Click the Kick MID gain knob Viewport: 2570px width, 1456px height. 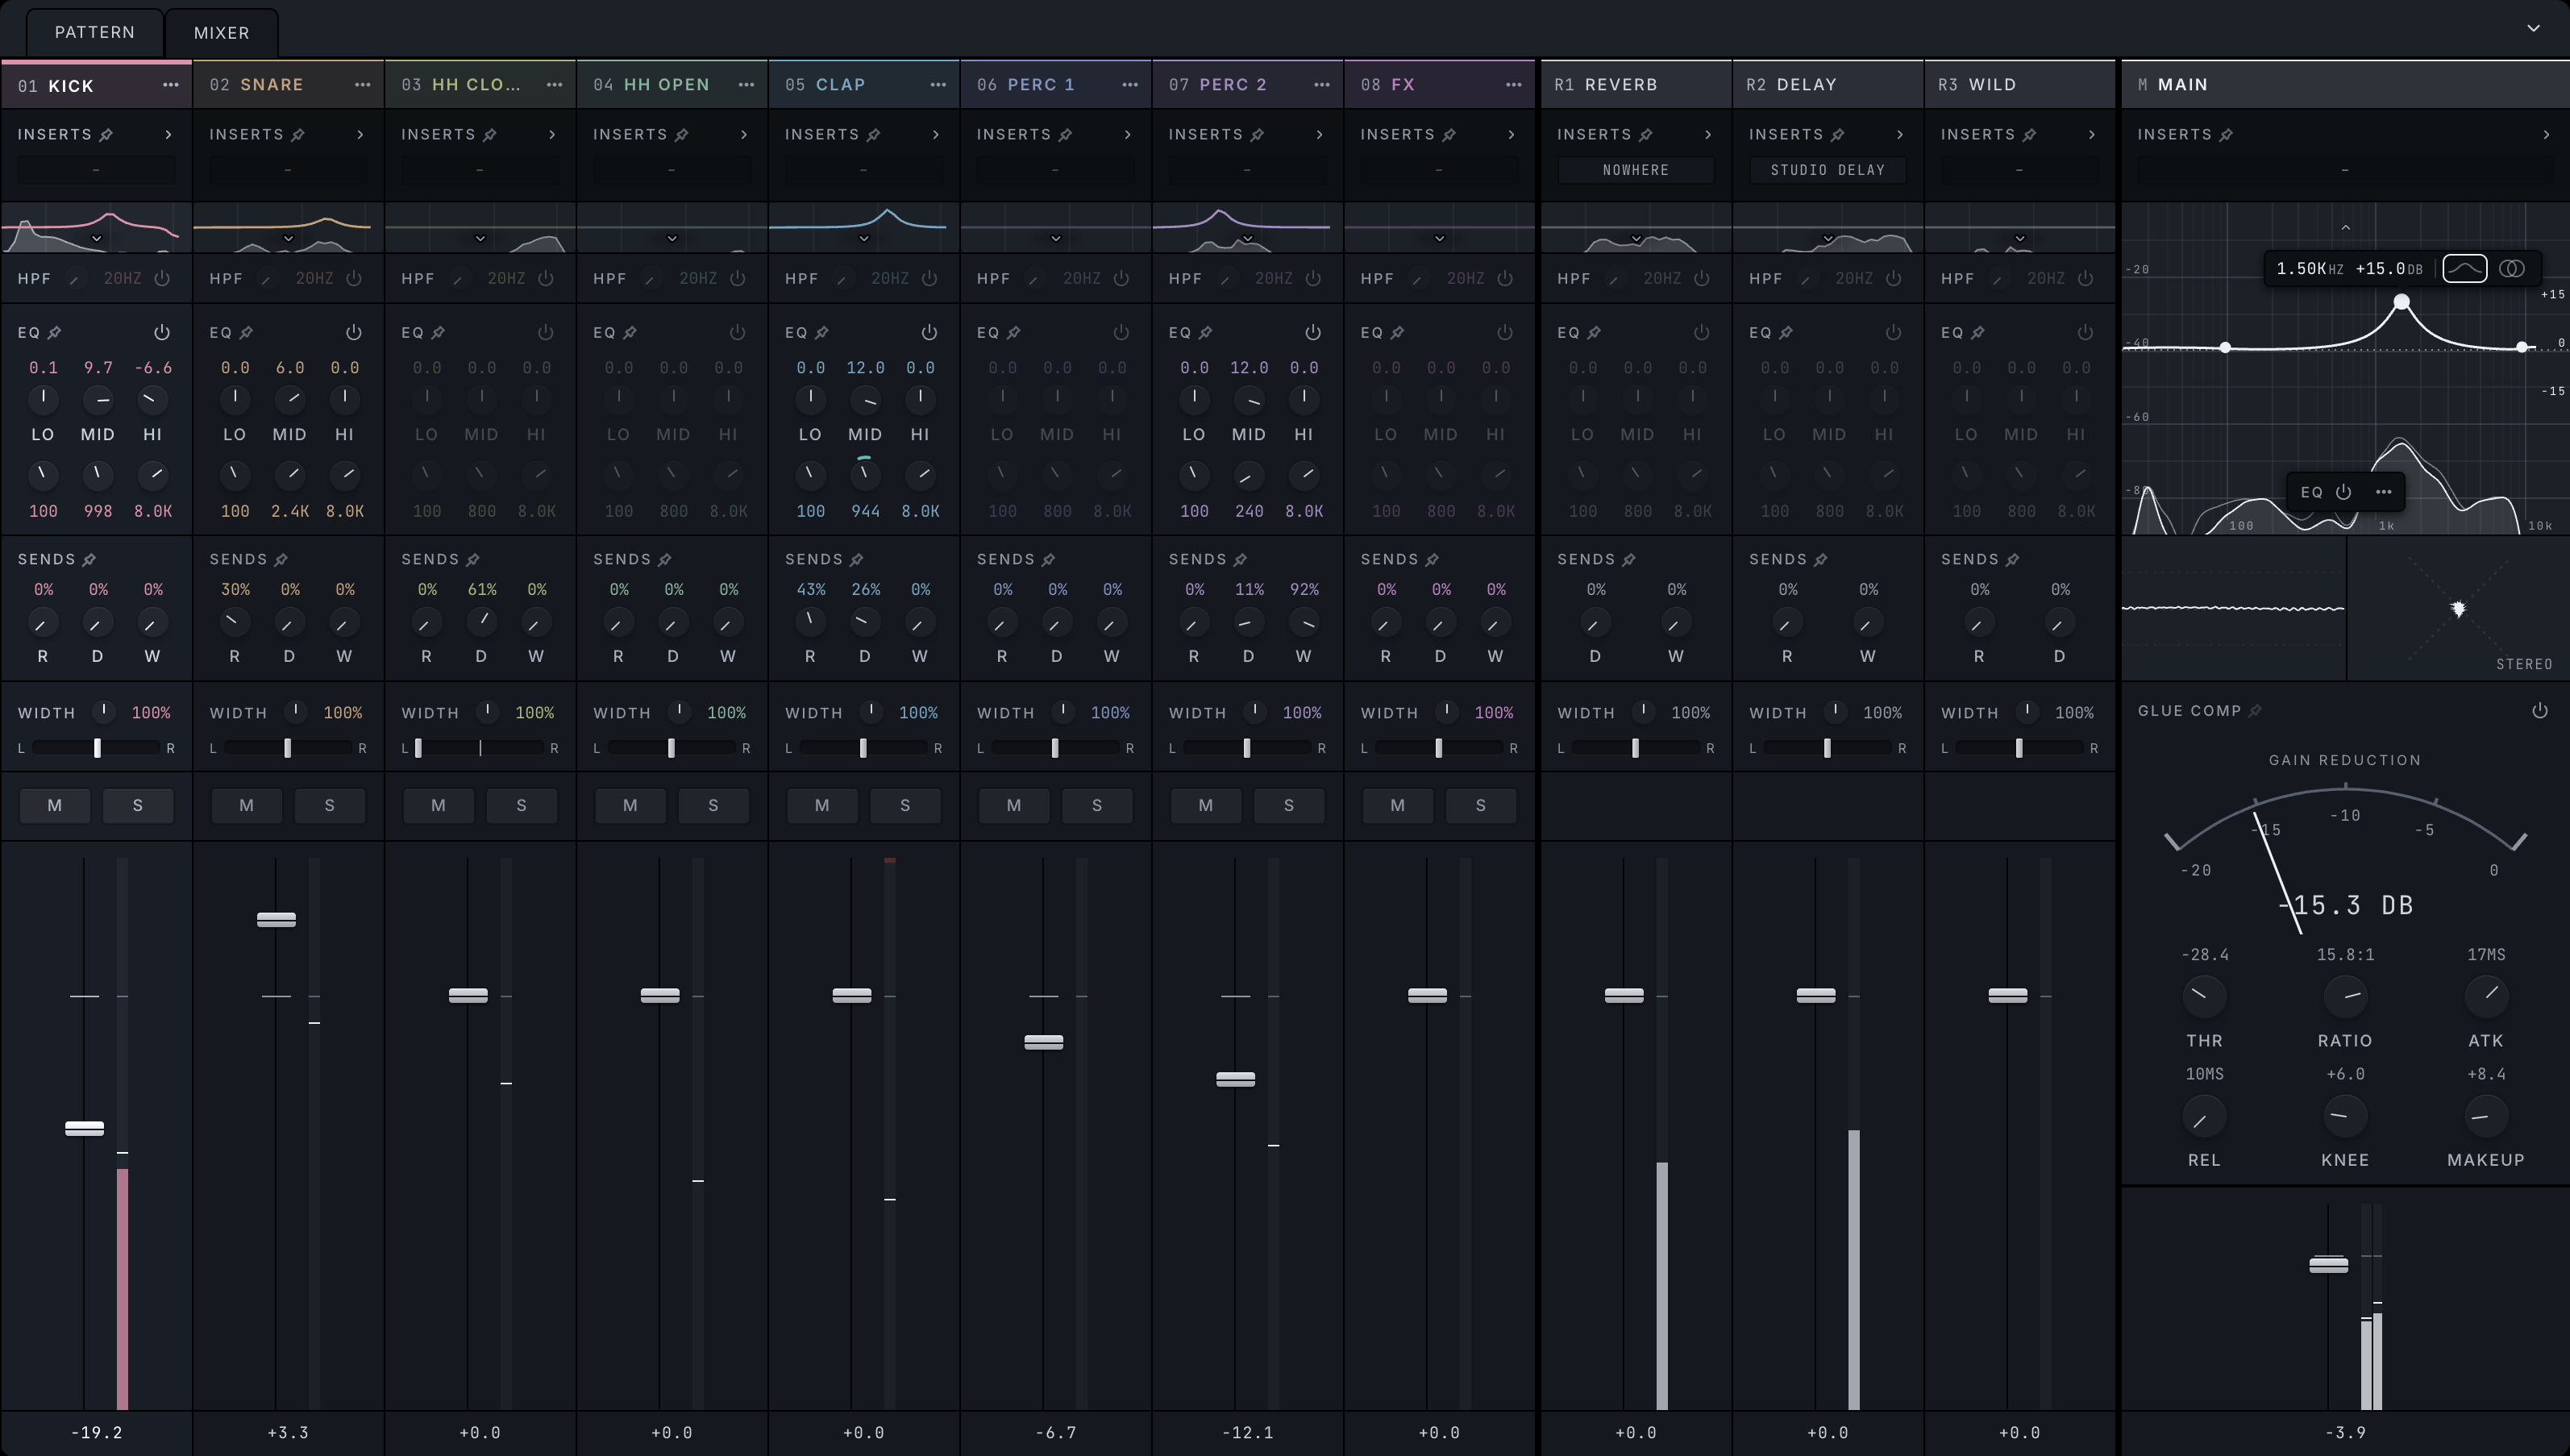click(x=98, y=400)
